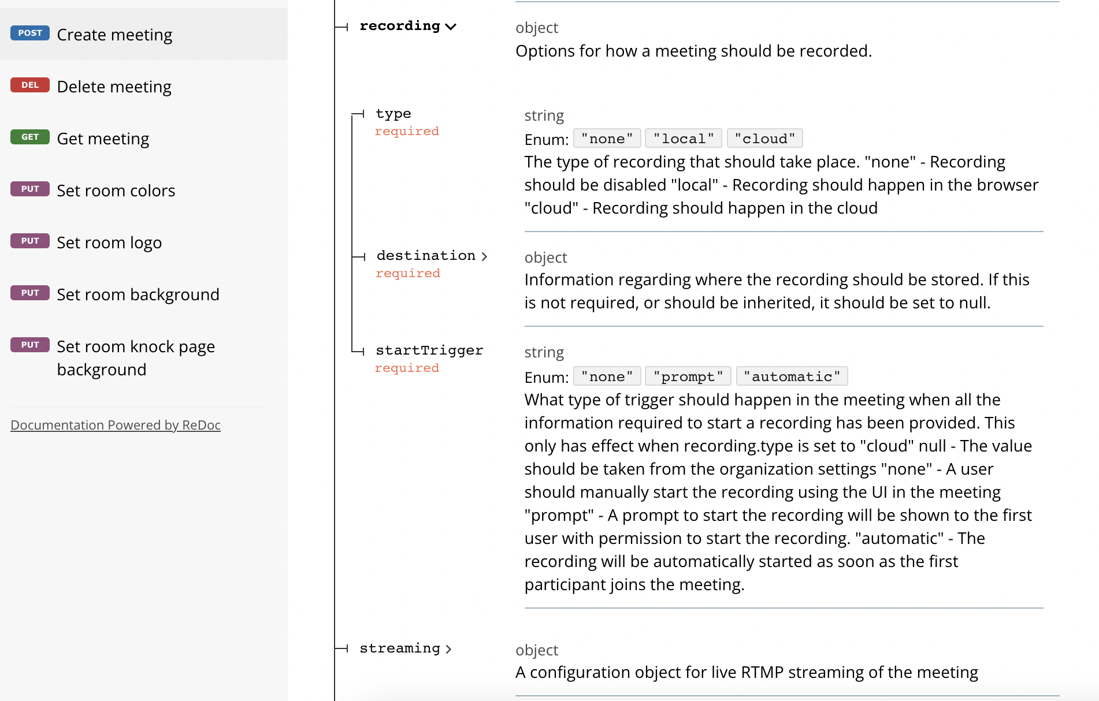Click the PUT badge for Set room logo
The image size is (1099, 701).
pyautogui.click(x=30, y=241)
